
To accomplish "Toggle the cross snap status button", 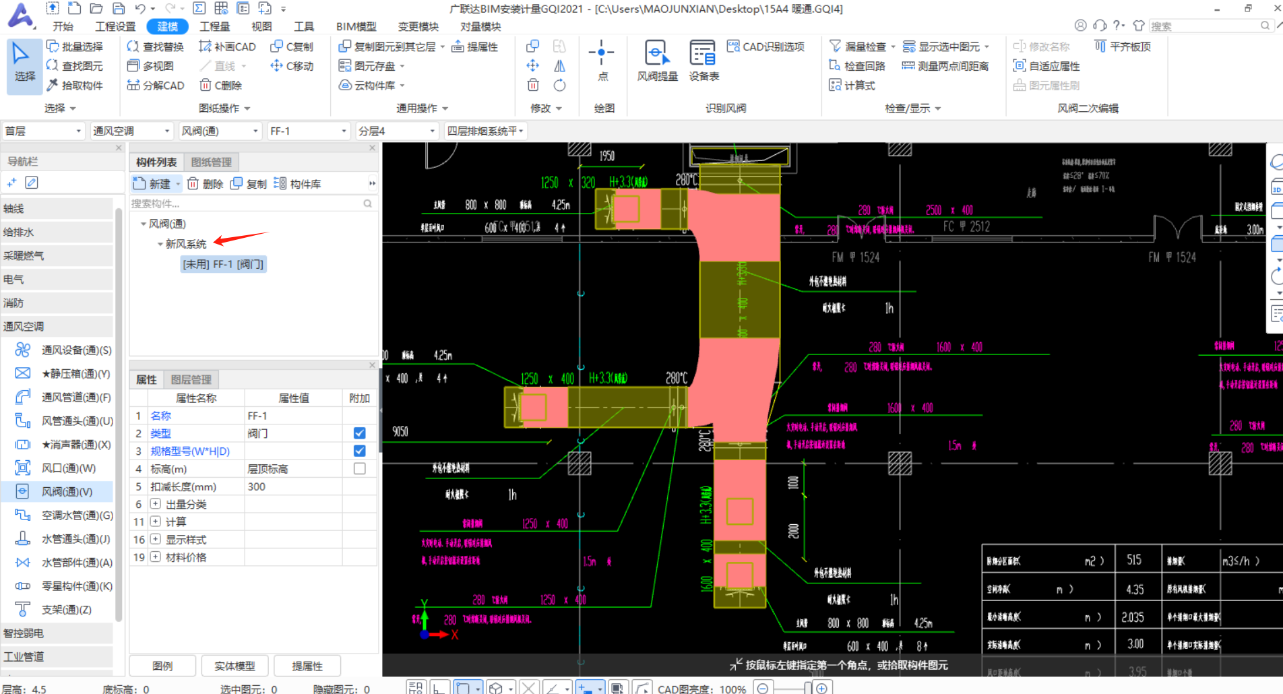I will [528, 688].
